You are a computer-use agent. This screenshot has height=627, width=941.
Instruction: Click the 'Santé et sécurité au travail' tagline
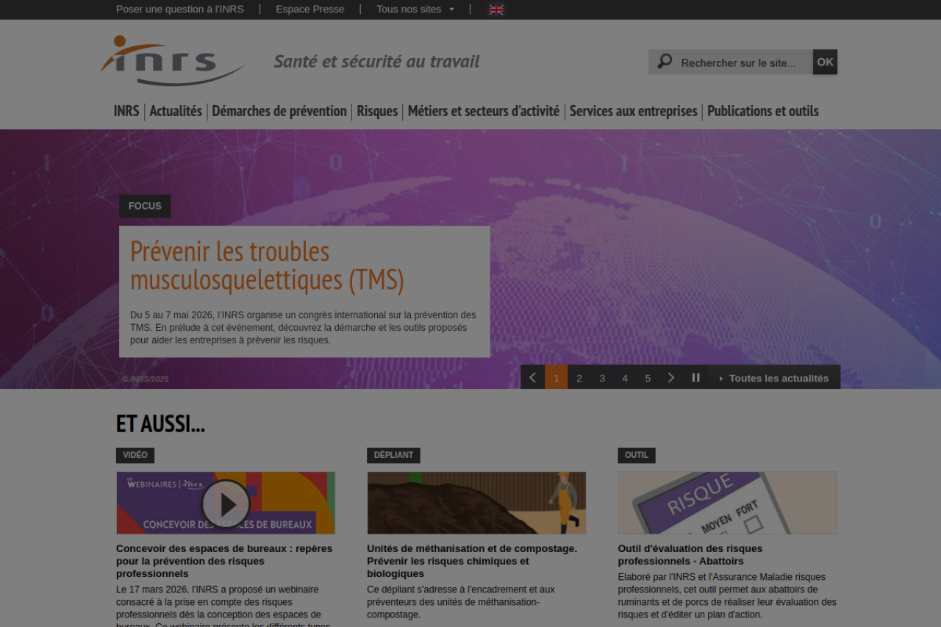click(376, 61)
